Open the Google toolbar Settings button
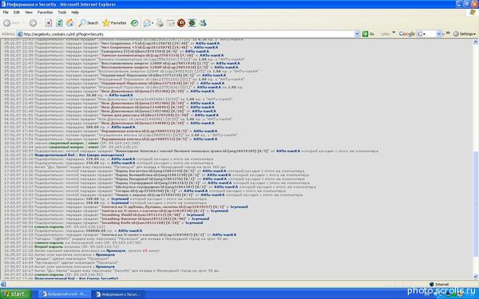Screen dimensions: 479x299 point(465,33)
